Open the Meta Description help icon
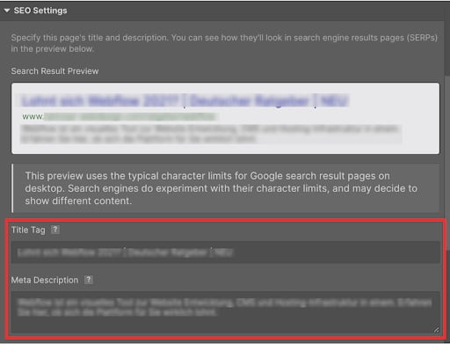The height and width of the screenshot is (344, 450). click(89, 280)
